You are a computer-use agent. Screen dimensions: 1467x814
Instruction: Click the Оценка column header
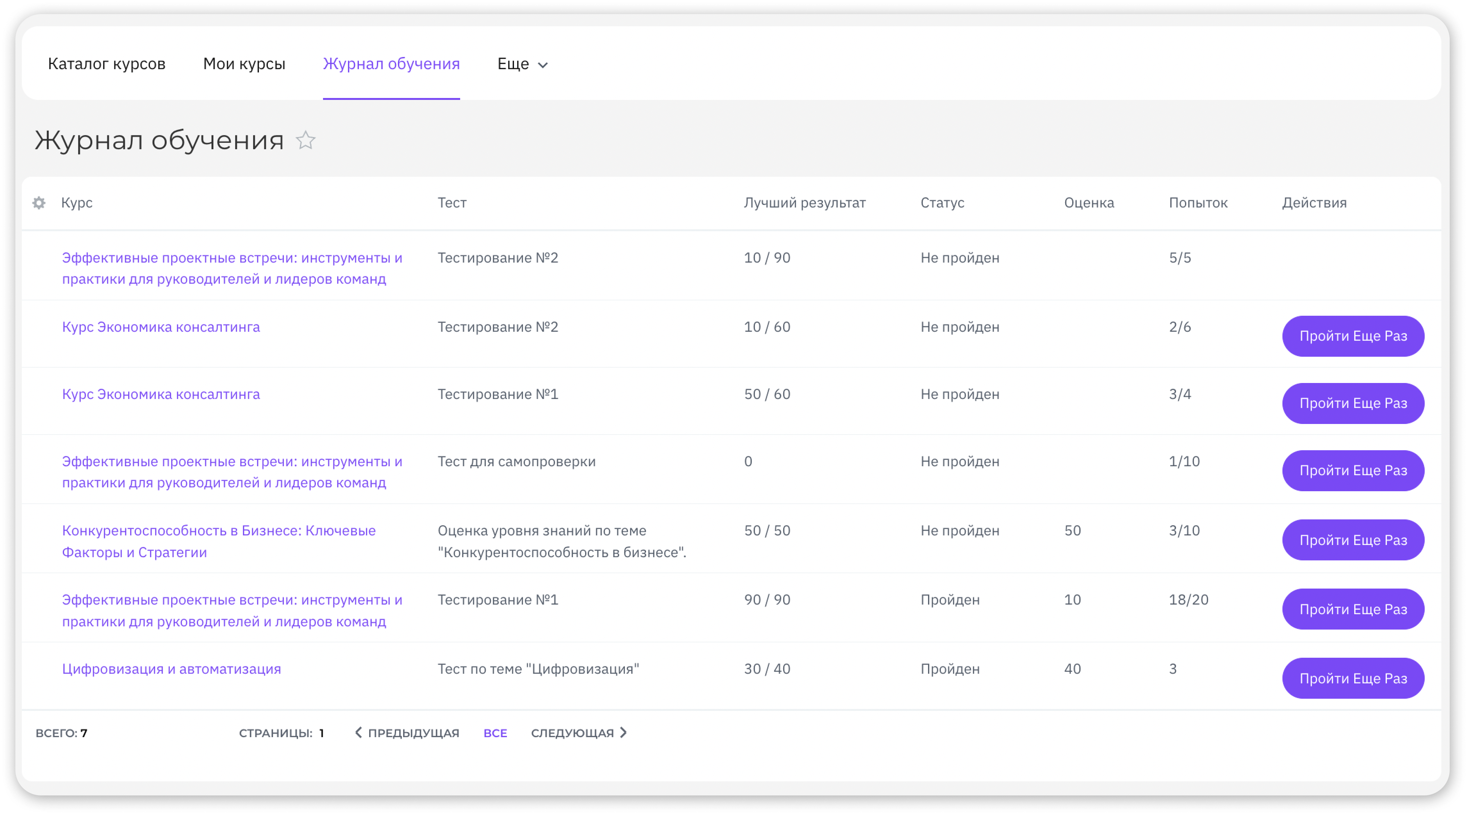coord(1089,203)
